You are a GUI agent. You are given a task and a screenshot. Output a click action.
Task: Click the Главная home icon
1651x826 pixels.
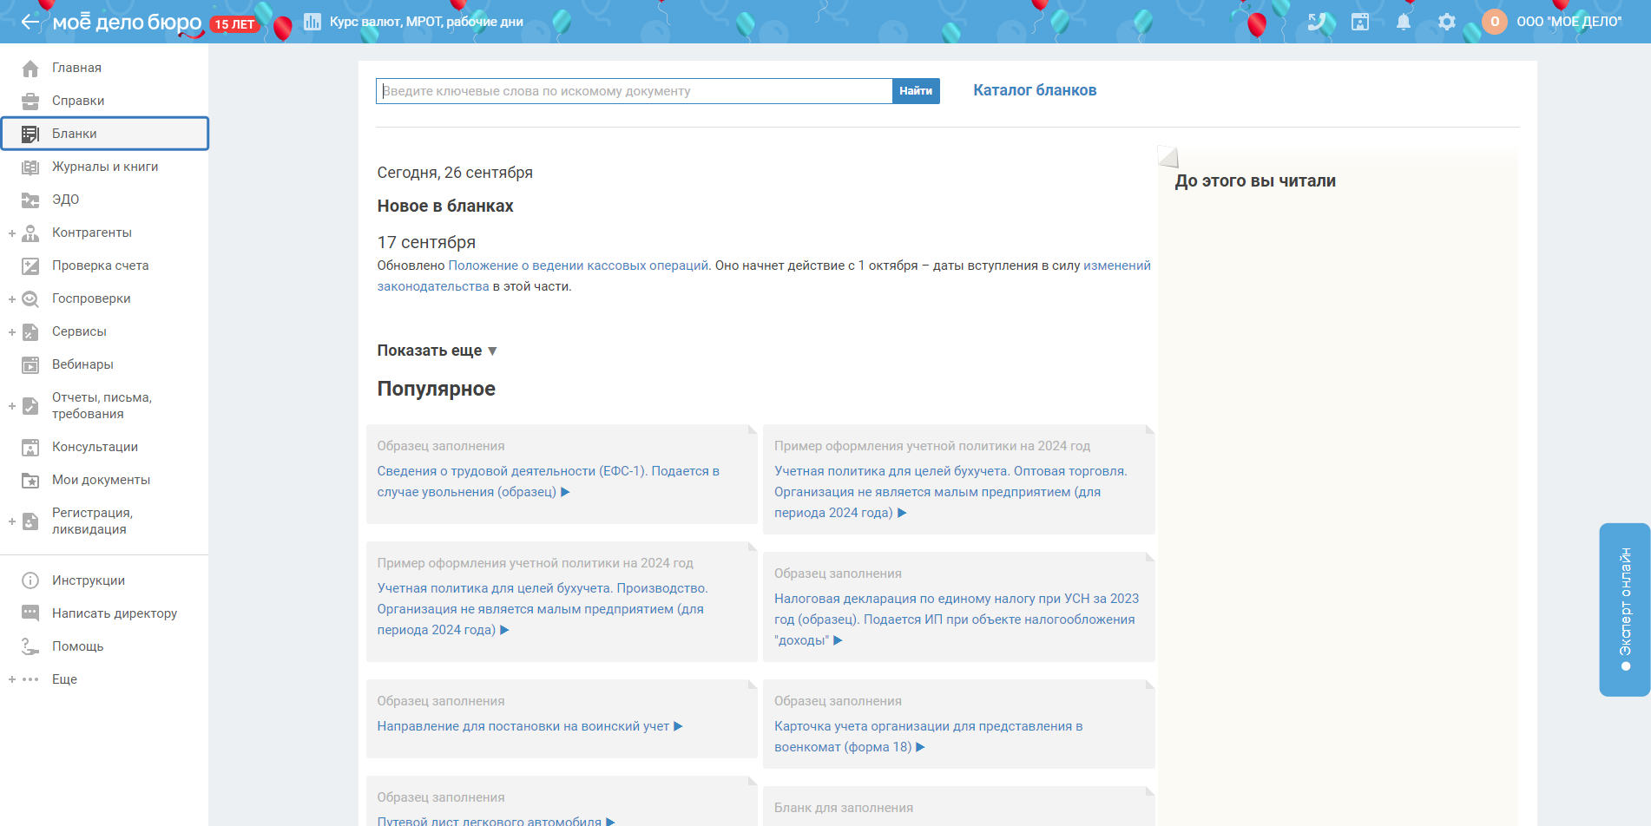pyautogui.click(x=30, y=68)
